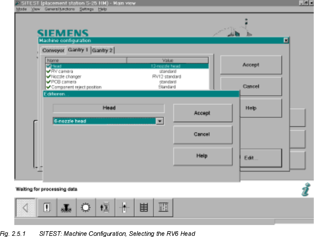Click Cancel in the Editieren dialog
Viewport: 314px width, 237px height.
[203, 134]
